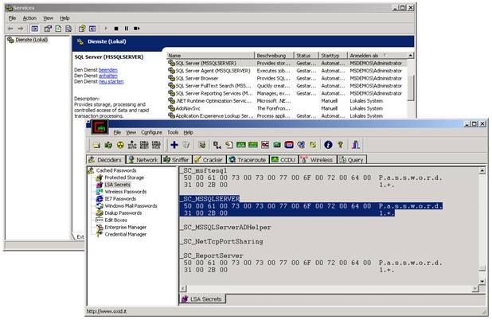Select the AdoNavSvc service row
Viewport: 492px width, 320px height.
pos(287,108)
